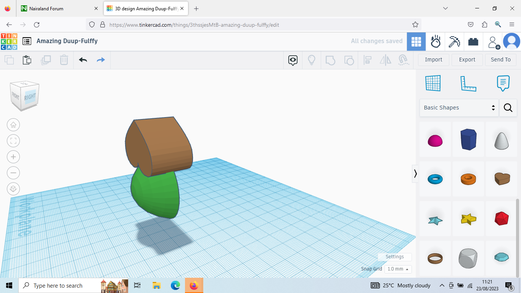Viewport: 521px width, 293px height.
Task: Open the Align tool
Action: pos(367,60)
